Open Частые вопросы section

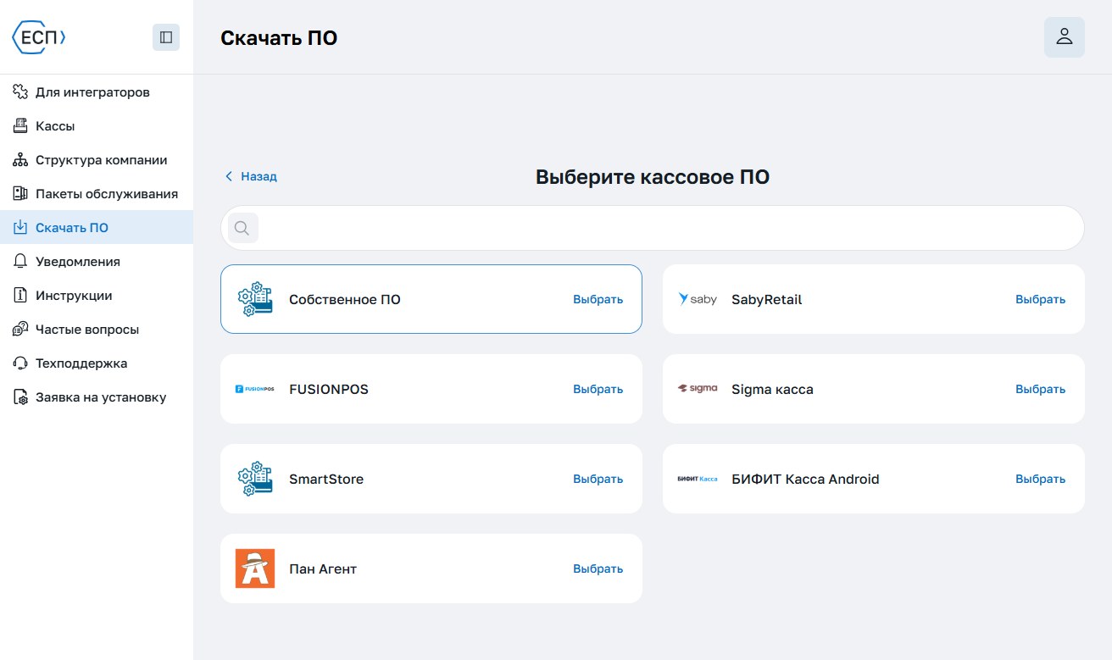[x=97, y=329]
